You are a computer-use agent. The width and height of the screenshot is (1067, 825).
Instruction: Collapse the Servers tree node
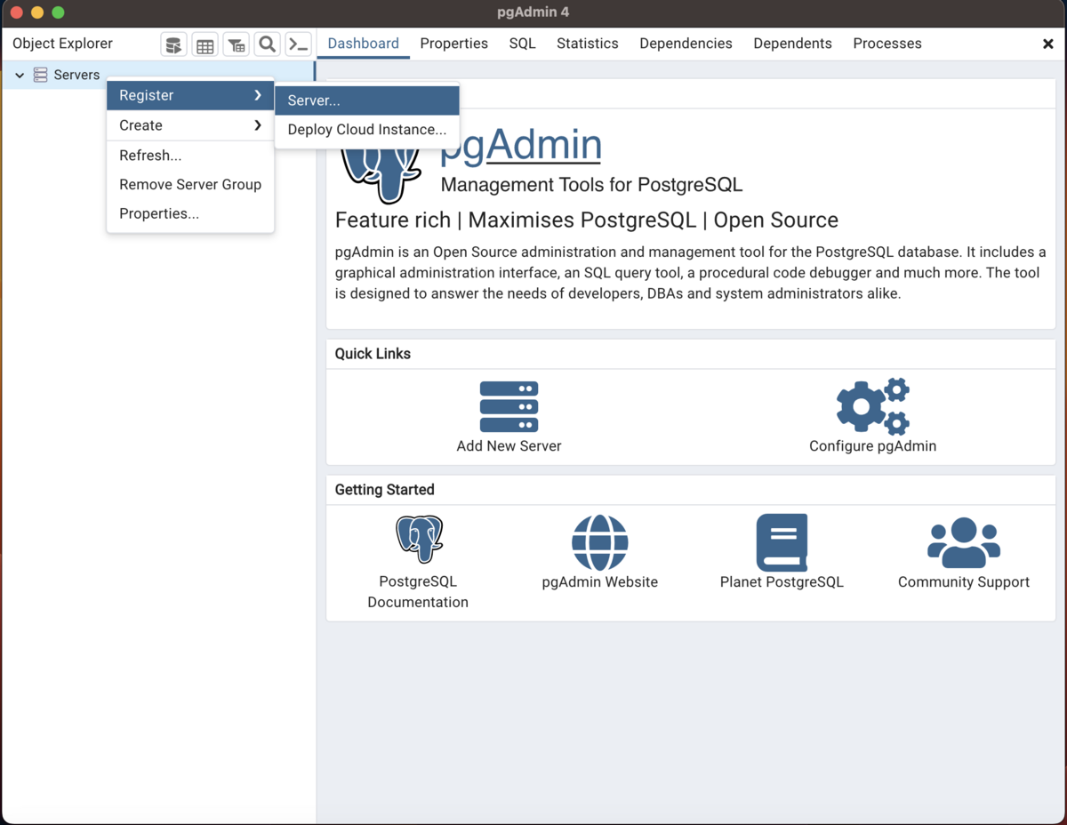(x=20, y=76)
